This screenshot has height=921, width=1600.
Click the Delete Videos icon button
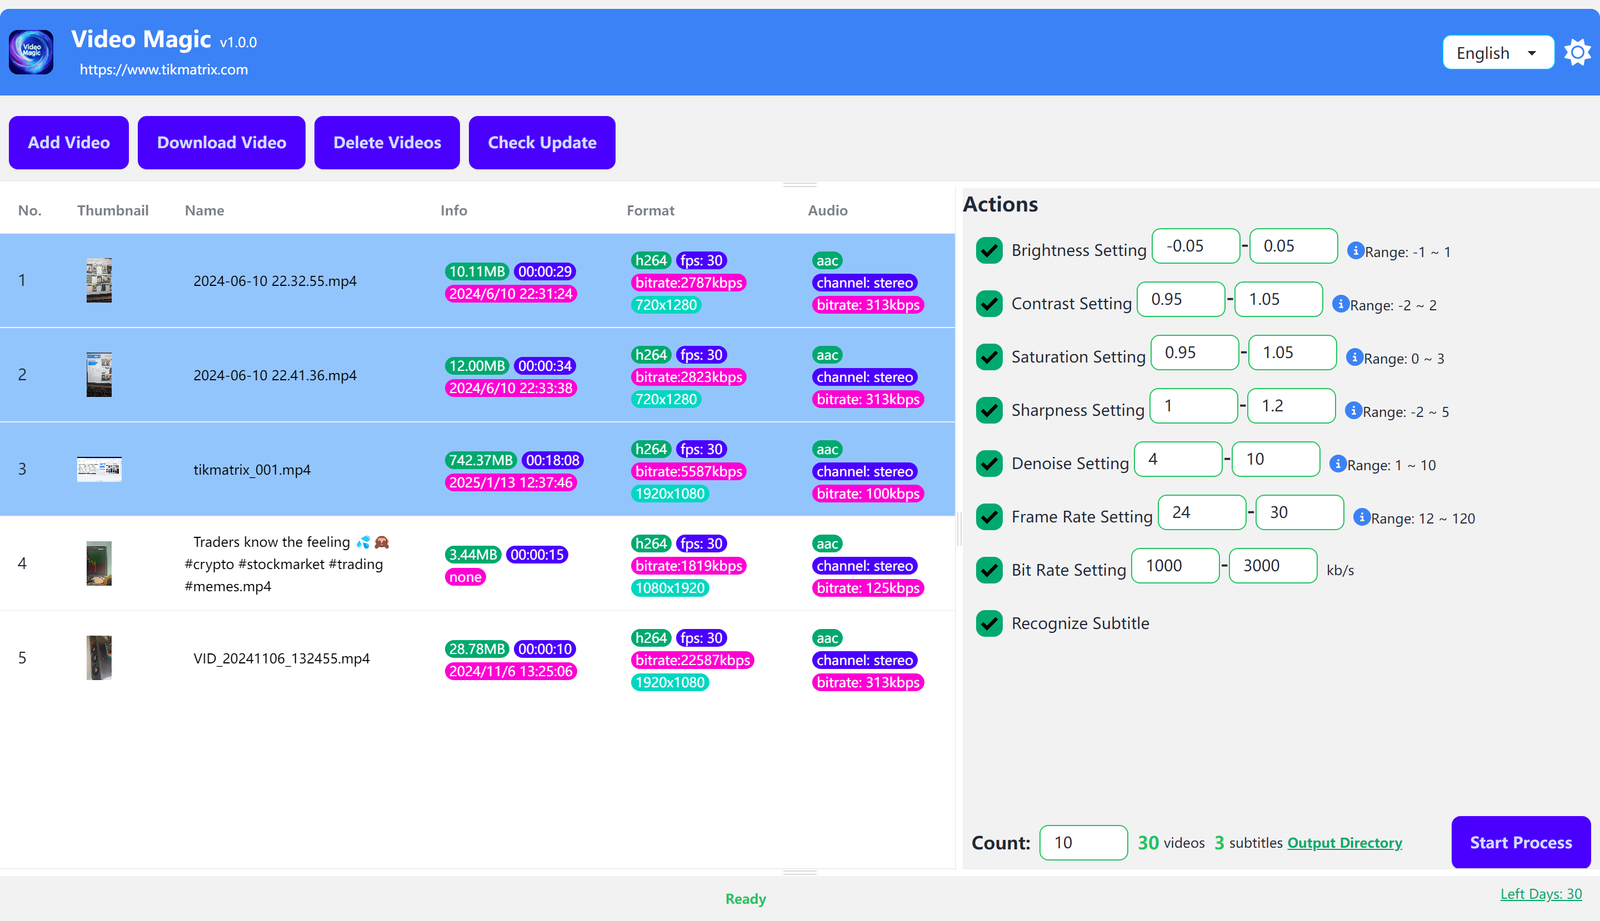[x=387, y=143]
